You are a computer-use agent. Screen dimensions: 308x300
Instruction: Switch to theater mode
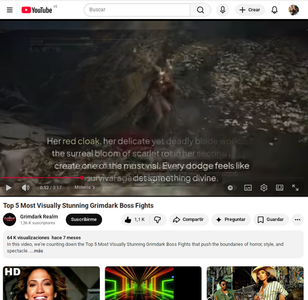coord(280,188)
